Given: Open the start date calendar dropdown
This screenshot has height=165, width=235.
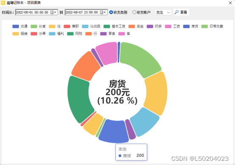Looking at the screenshot, I should [53, 12].
